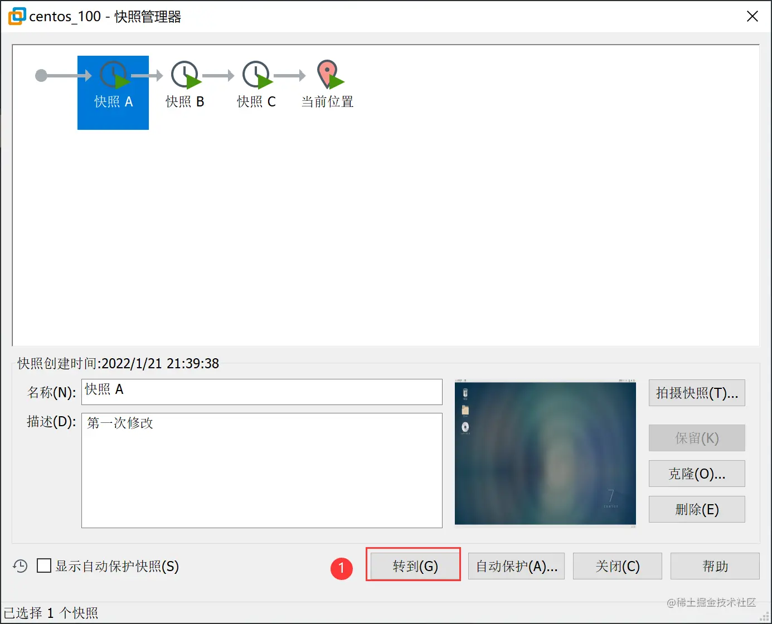Click 帮助 for help

[x=715, y=565]
